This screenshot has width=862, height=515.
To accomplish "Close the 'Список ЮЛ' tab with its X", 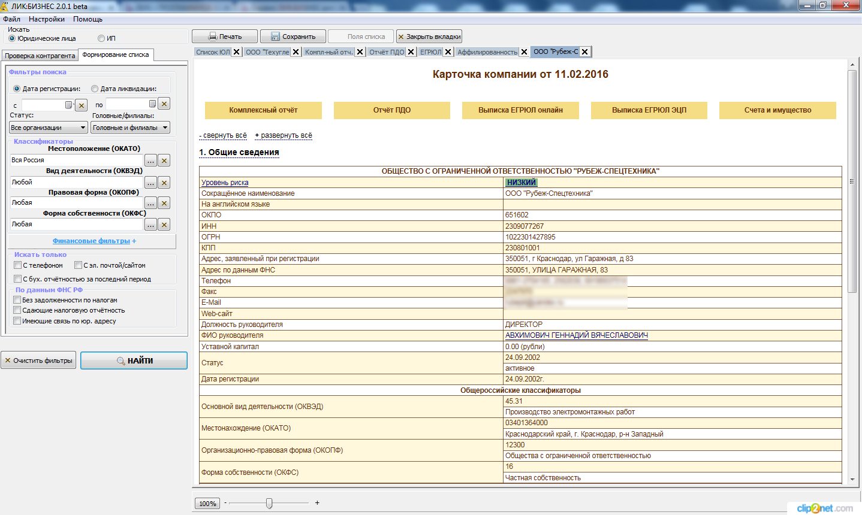I will pos(237,52).
